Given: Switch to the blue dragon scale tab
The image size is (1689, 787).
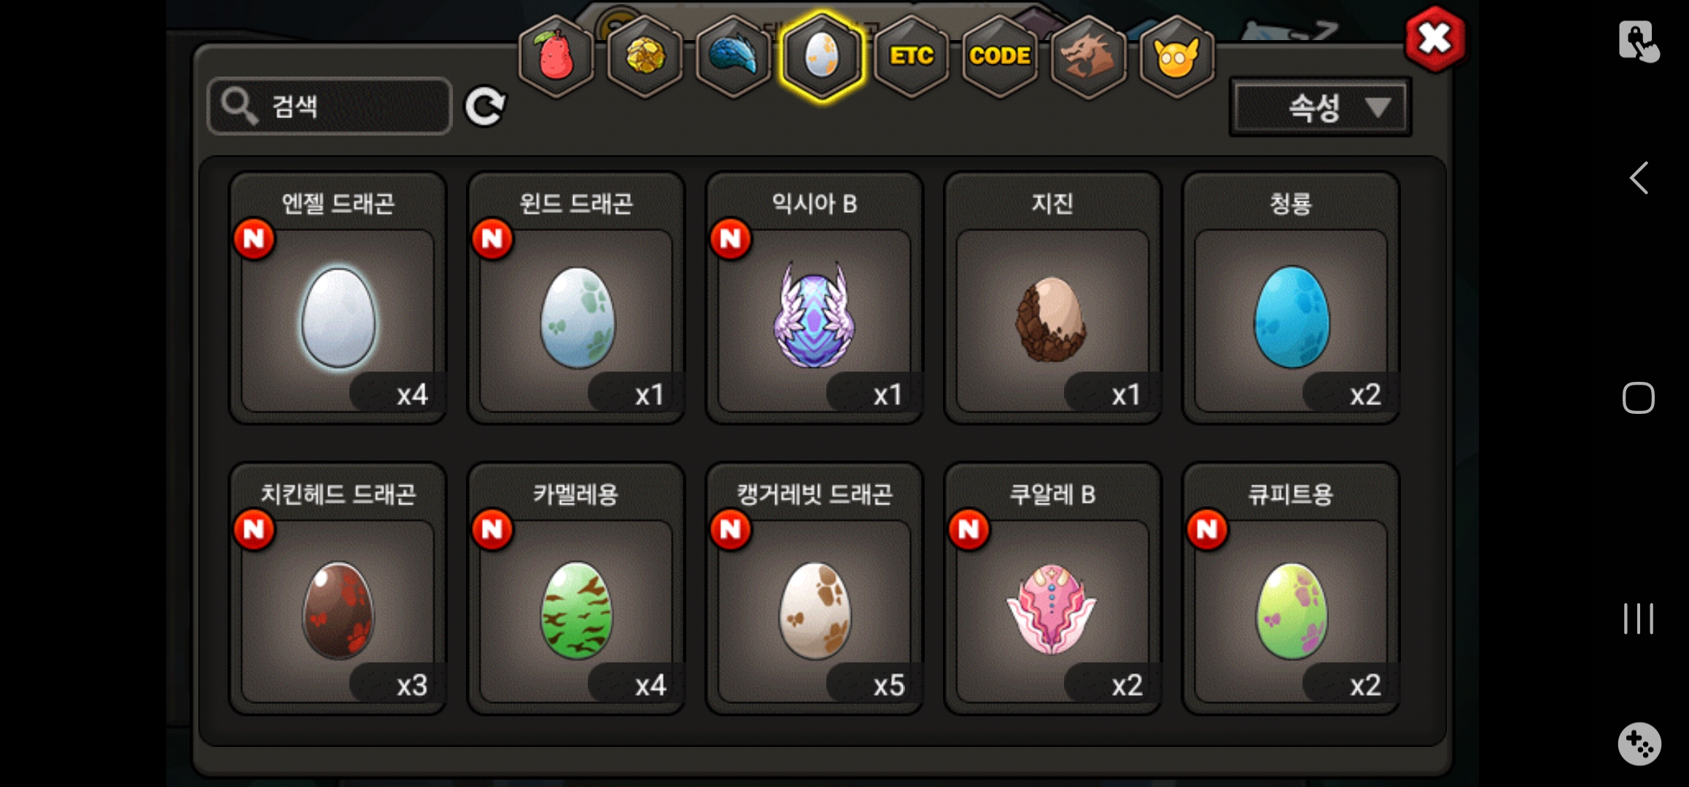Looking at the screenshot, I should 734,56.
